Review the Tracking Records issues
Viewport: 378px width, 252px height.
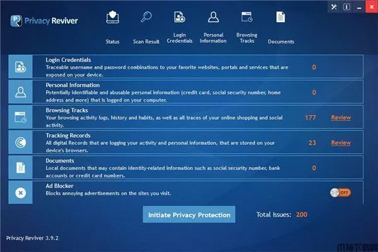341,143
